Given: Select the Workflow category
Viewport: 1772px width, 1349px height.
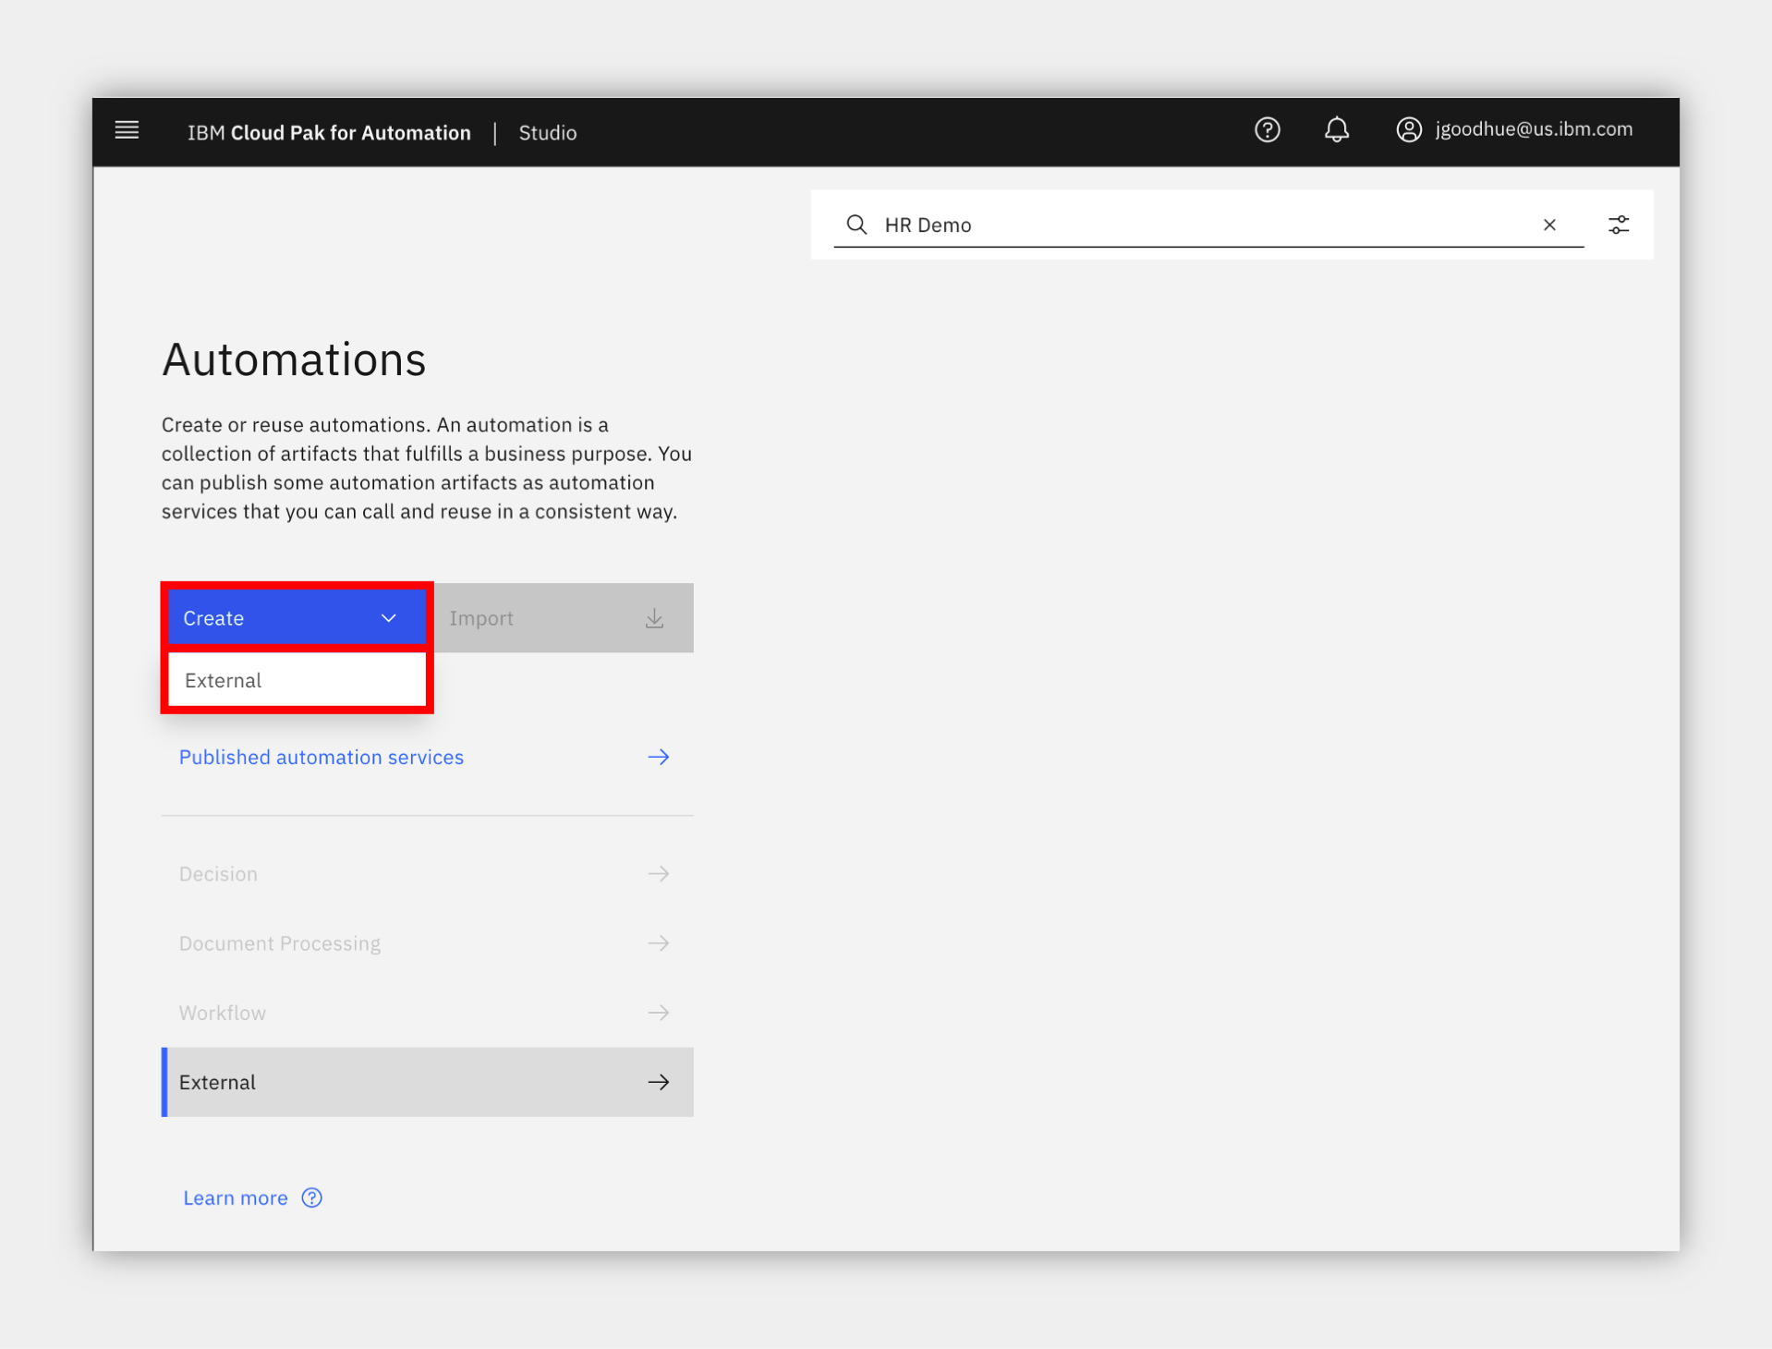Looking at the screenshot, I should click(427, 1013).
